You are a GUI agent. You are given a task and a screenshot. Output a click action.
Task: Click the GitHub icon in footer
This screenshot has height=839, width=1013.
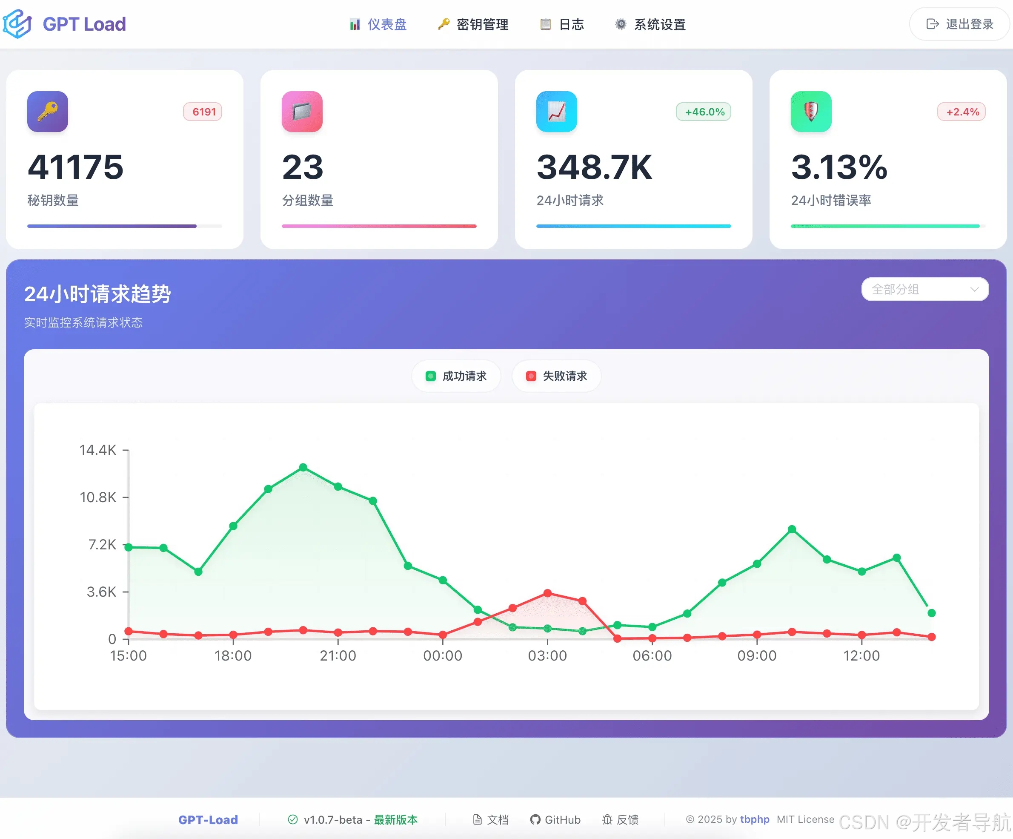coord(535,819)
